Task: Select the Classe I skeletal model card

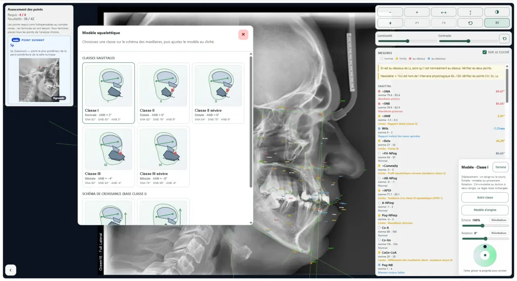Action: 109,93
